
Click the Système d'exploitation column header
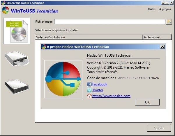(89, 37)
